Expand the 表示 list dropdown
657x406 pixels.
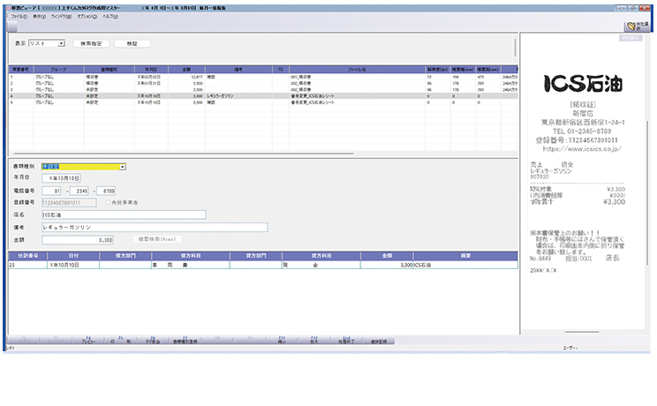pyautogui.click(x=61, y=42)
